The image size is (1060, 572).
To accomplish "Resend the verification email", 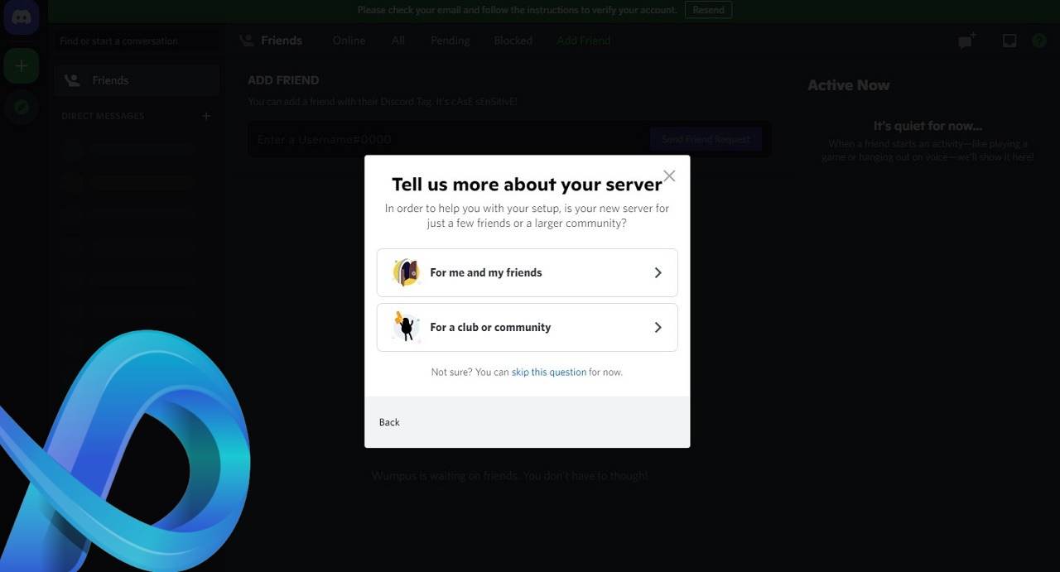I will [x=708, y=10].
